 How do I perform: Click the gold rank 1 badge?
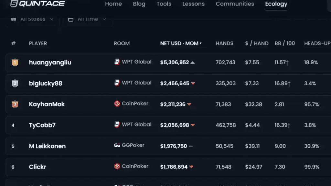point(15,62)
